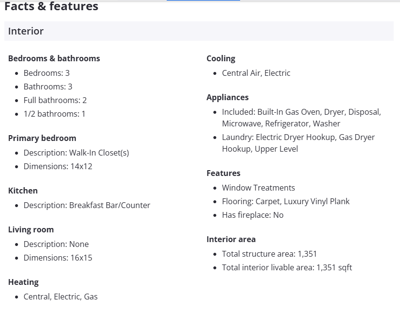Click the Dimensions: 16x15 entry
Viewport: 400px width, 333px height.
tap(58, 258)
